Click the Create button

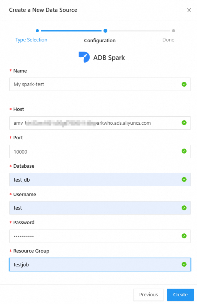(x=180, y=295)
